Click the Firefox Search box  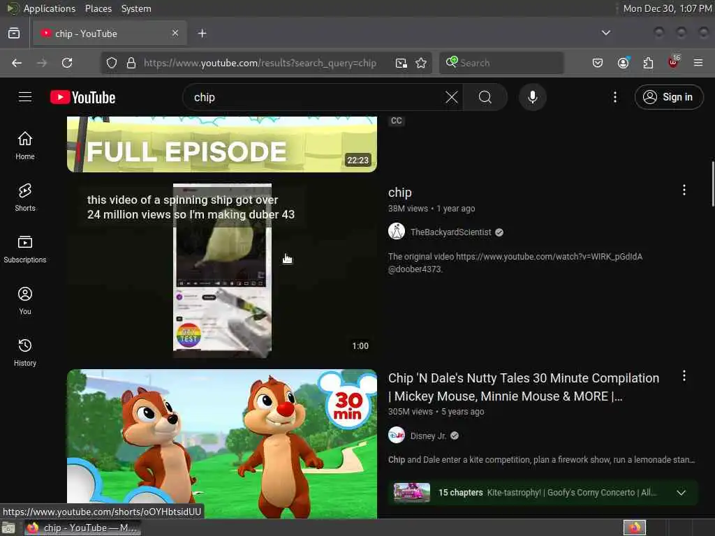tap(501, 63)
